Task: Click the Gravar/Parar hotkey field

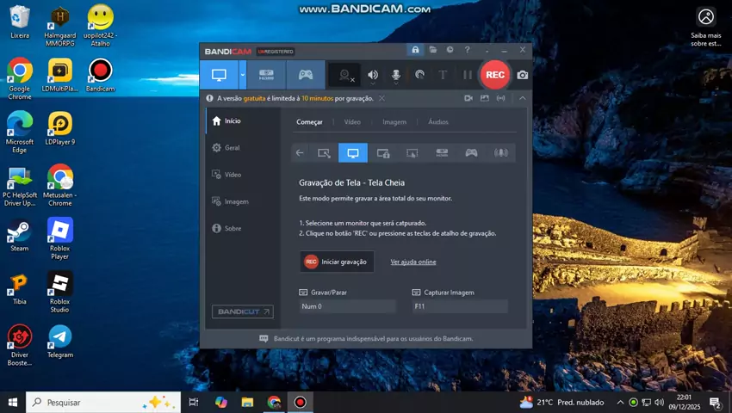Action: pos(347,306)
